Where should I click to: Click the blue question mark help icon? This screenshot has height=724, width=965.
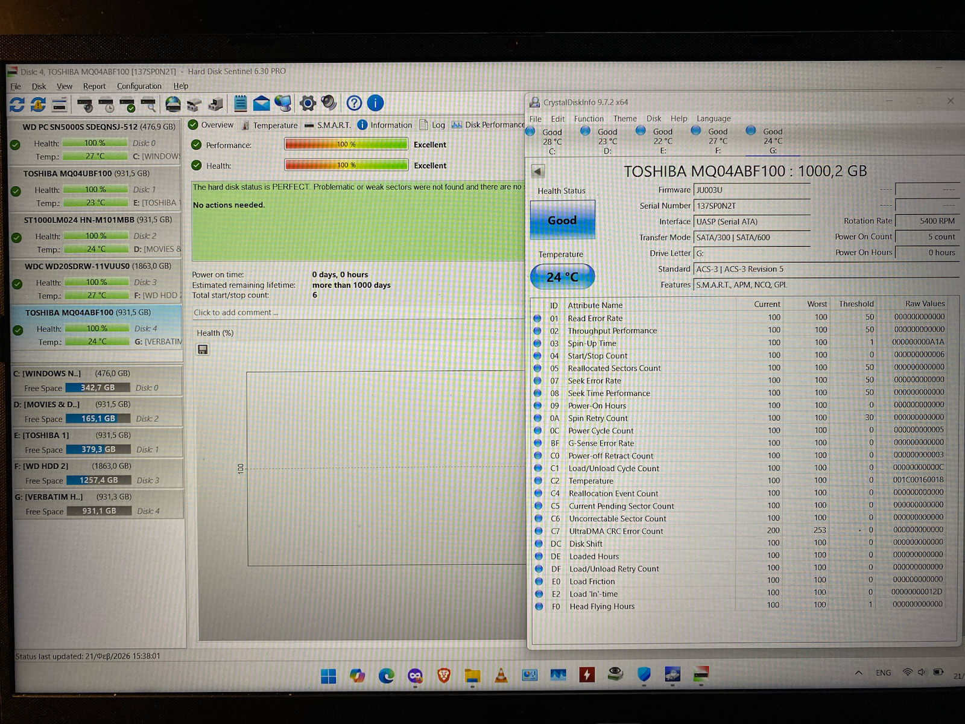click(x=354, y=103)
